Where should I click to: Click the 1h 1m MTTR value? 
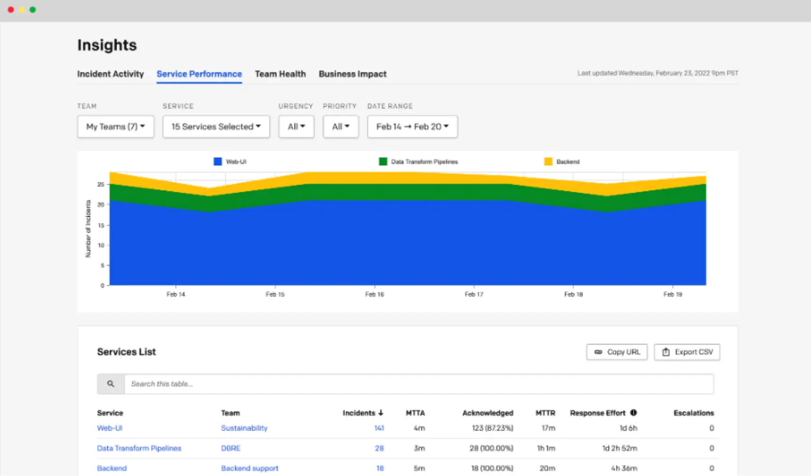tap(546, 448)
